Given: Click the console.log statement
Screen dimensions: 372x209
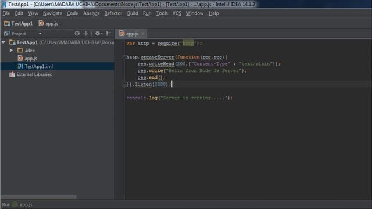Looking at the screenshot, I should 180,98.
